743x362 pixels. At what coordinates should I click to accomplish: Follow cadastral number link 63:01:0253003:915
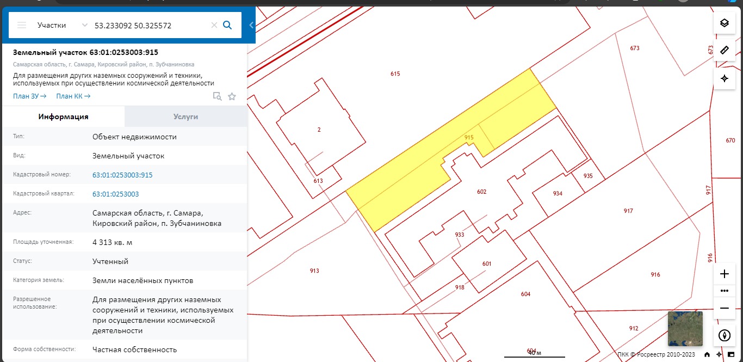pos(122,175)
